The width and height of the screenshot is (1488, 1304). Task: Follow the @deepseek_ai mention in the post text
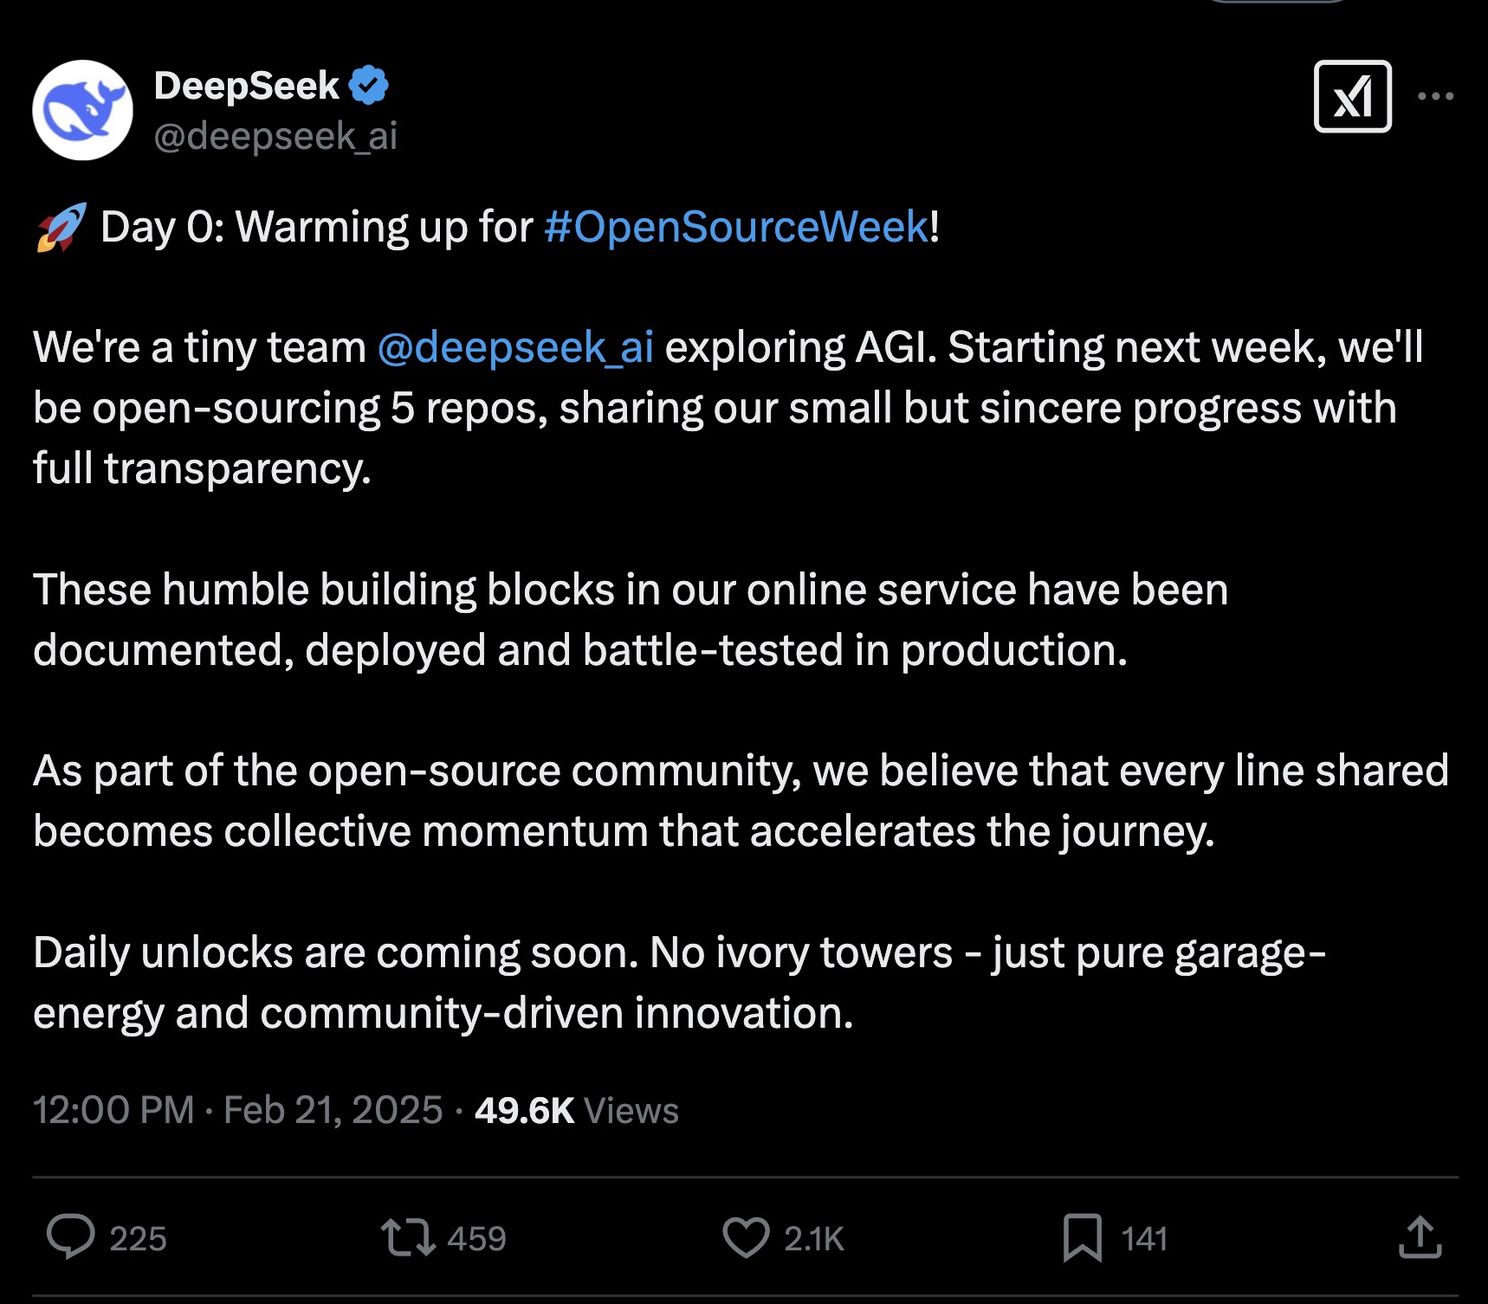515,347
